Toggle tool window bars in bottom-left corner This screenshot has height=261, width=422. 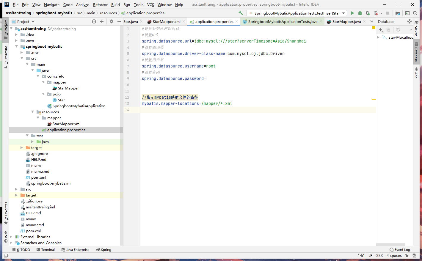[x=6, y=256]
